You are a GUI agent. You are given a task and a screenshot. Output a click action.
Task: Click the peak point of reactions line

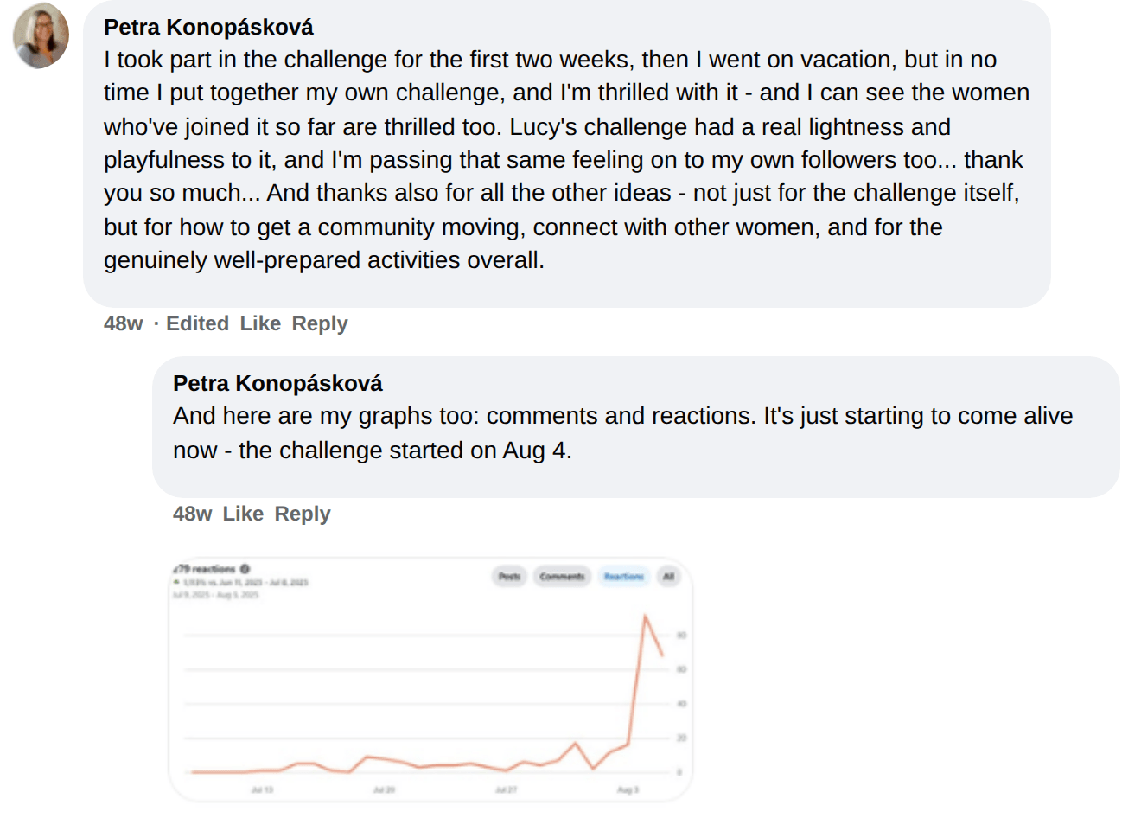pyautogui.click(x=645, y=616)
